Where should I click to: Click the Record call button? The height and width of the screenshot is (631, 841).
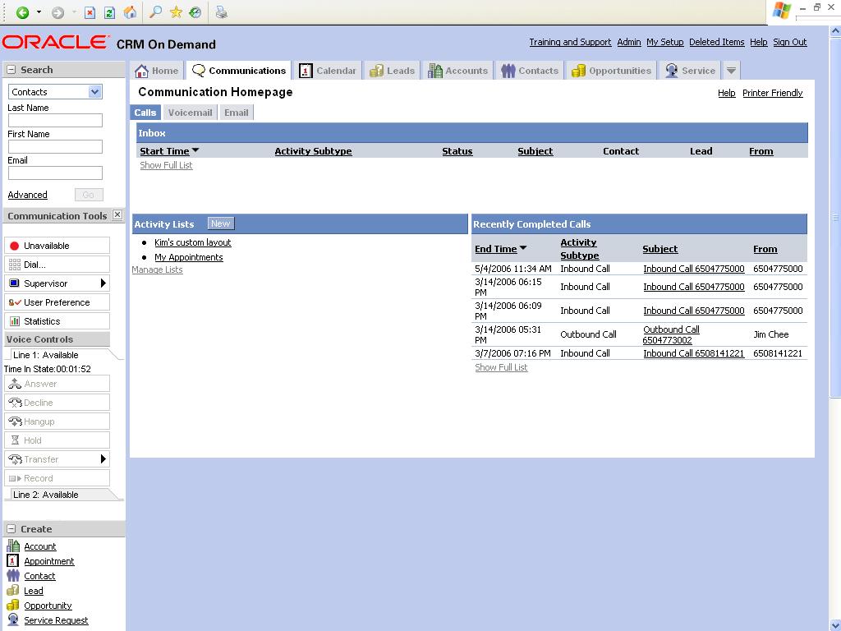click(x=57, y=478)
